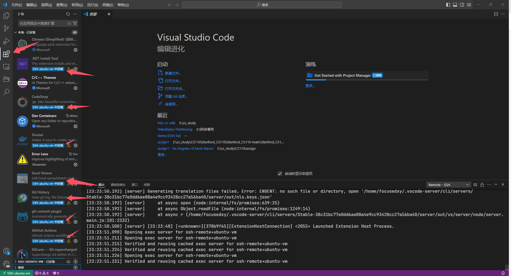Refresh the extensions list

(x=68, y=14)
